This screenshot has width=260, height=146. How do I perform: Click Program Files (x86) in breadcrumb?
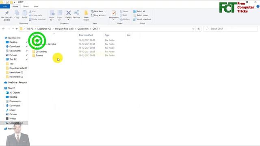(64, 29)
